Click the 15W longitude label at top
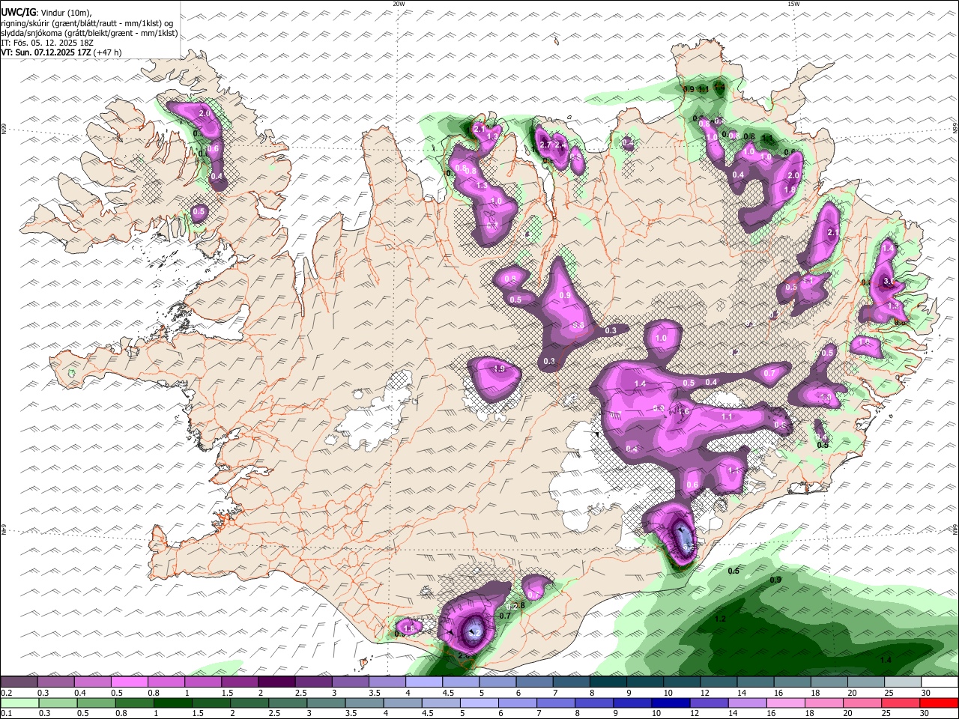 [793, 4]
